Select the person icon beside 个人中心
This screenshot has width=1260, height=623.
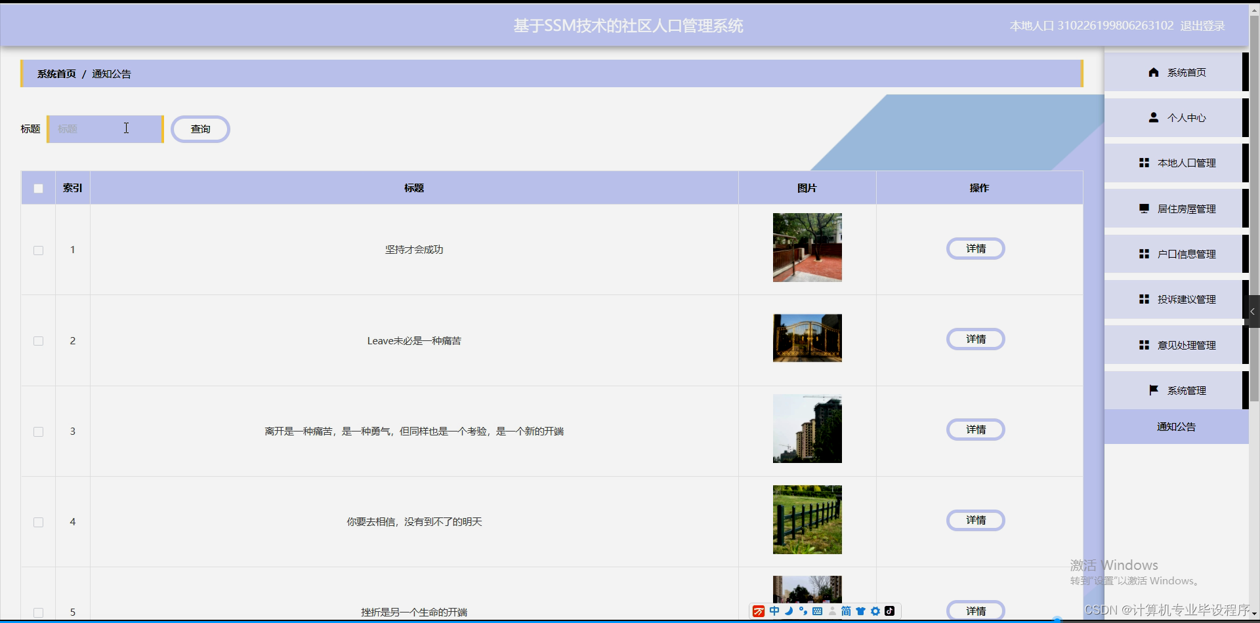tap(1154, 117)
